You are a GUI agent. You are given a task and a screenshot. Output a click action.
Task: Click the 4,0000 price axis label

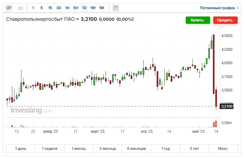(227, 63)
